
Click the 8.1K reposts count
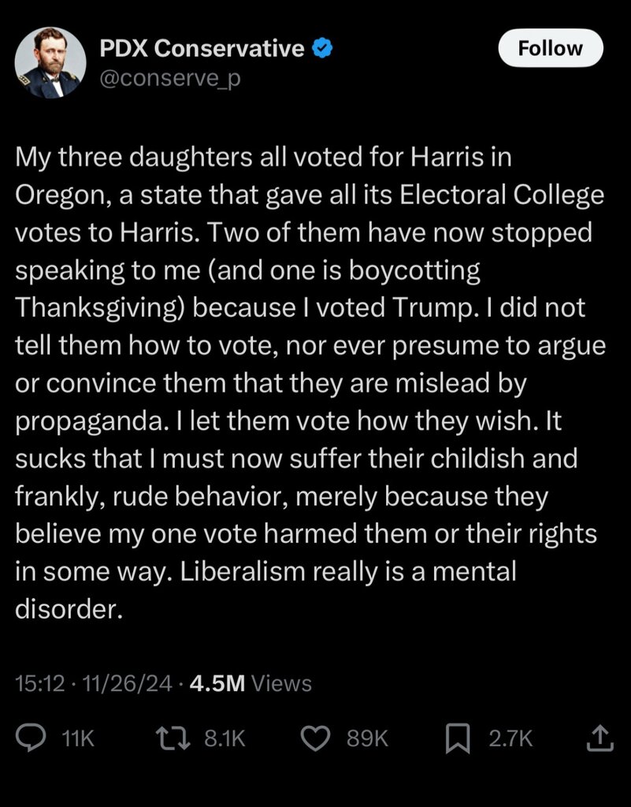click(x=225, y=738)
